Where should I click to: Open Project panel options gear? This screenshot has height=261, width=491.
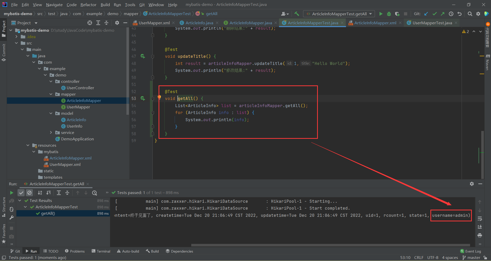(117, 23)
